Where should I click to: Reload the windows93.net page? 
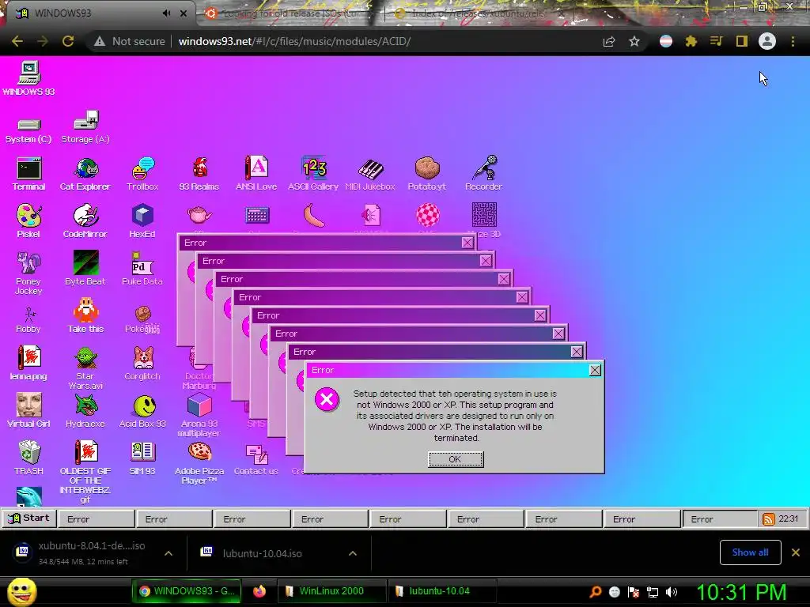click(68, 41)
